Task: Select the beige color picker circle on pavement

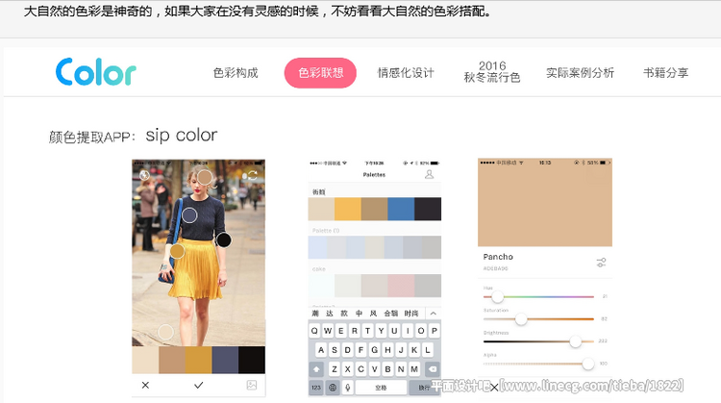Action: tap(165, 332)
